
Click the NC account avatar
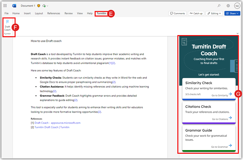pyautogui.click(x=237, y=6)
